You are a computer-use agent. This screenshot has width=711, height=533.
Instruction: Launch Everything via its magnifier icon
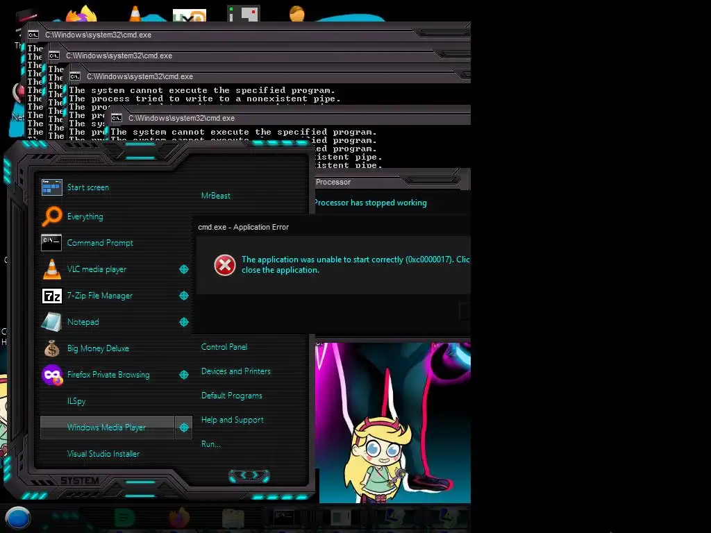[x=51, y=217]
